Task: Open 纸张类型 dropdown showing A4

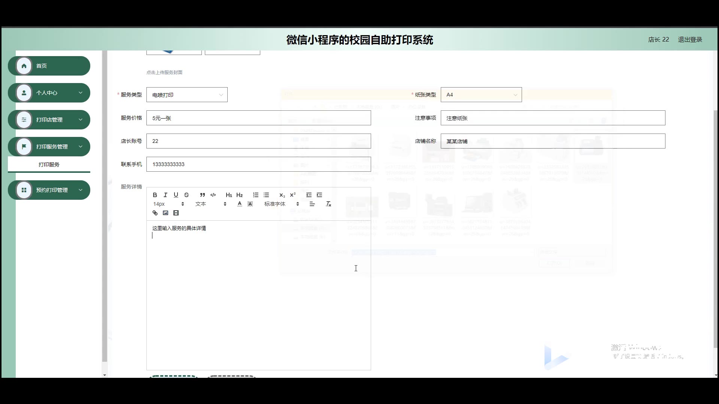Action: (x=481, y=95)
